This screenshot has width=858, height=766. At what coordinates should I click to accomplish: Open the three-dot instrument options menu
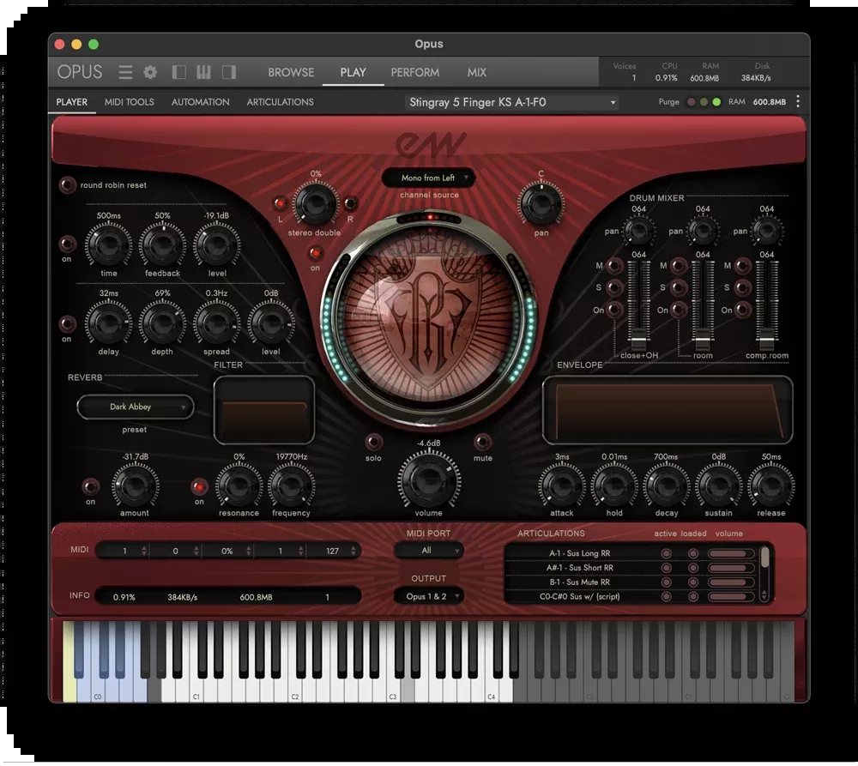(798, 102)
